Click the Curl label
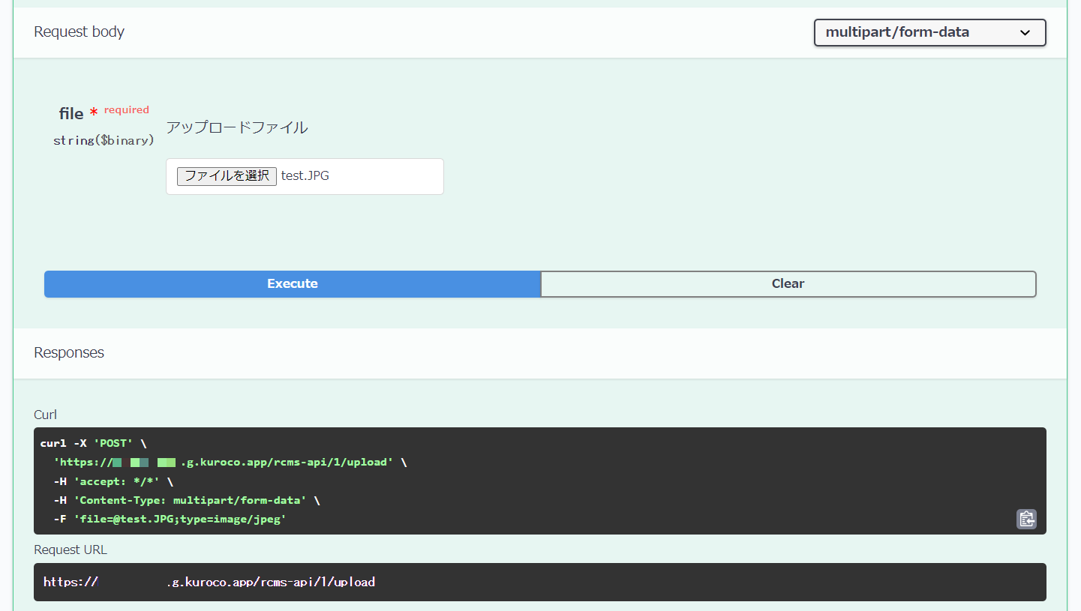The width and height of the screenshot is (1081, 611). coord(45,415)
